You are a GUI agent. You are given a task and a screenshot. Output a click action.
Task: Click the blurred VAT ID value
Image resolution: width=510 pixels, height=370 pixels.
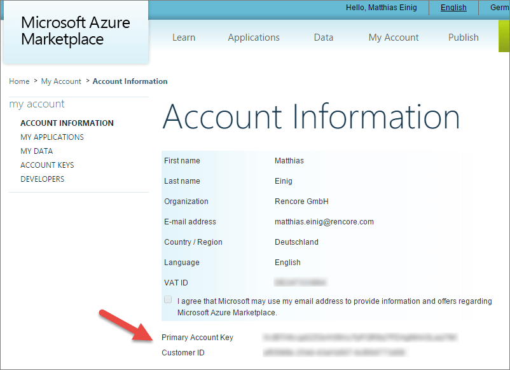(x=300, y=282)
